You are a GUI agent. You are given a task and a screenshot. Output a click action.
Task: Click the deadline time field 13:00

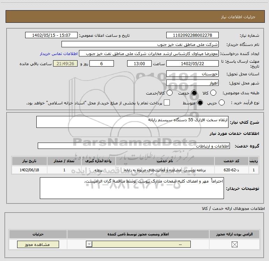[139, 63]
